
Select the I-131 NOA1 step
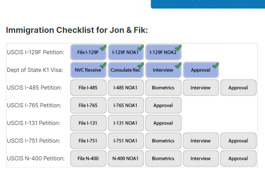(x=126, y=123)
